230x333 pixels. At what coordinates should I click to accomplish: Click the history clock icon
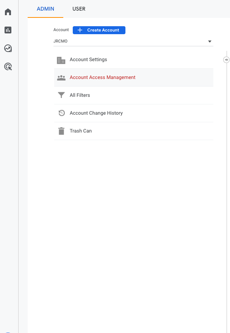pyautogui.click(x=61, y=113)
